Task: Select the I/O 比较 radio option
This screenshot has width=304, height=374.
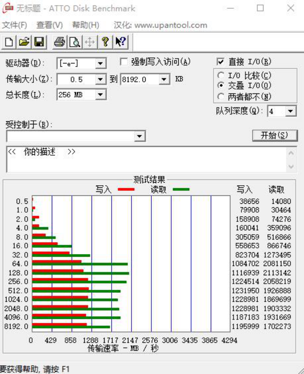Action: click(221, 75)
